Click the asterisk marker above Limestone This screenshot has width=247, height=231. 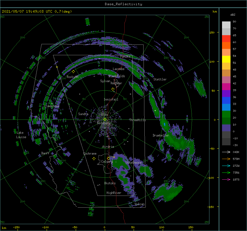[x=52, y=104]
